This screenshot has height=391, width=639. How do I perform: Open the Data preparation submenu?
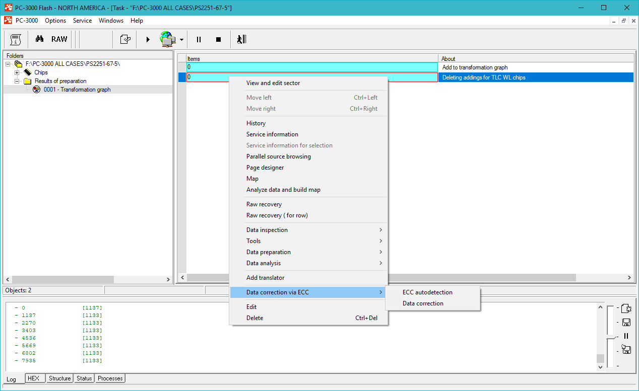click(x=308, y=252)
